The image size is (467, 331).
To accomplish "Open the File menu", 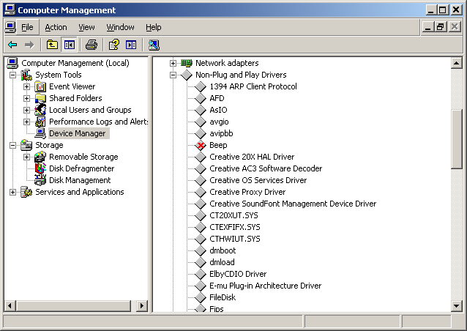I will pyautogui.click(x=27, y=27).
